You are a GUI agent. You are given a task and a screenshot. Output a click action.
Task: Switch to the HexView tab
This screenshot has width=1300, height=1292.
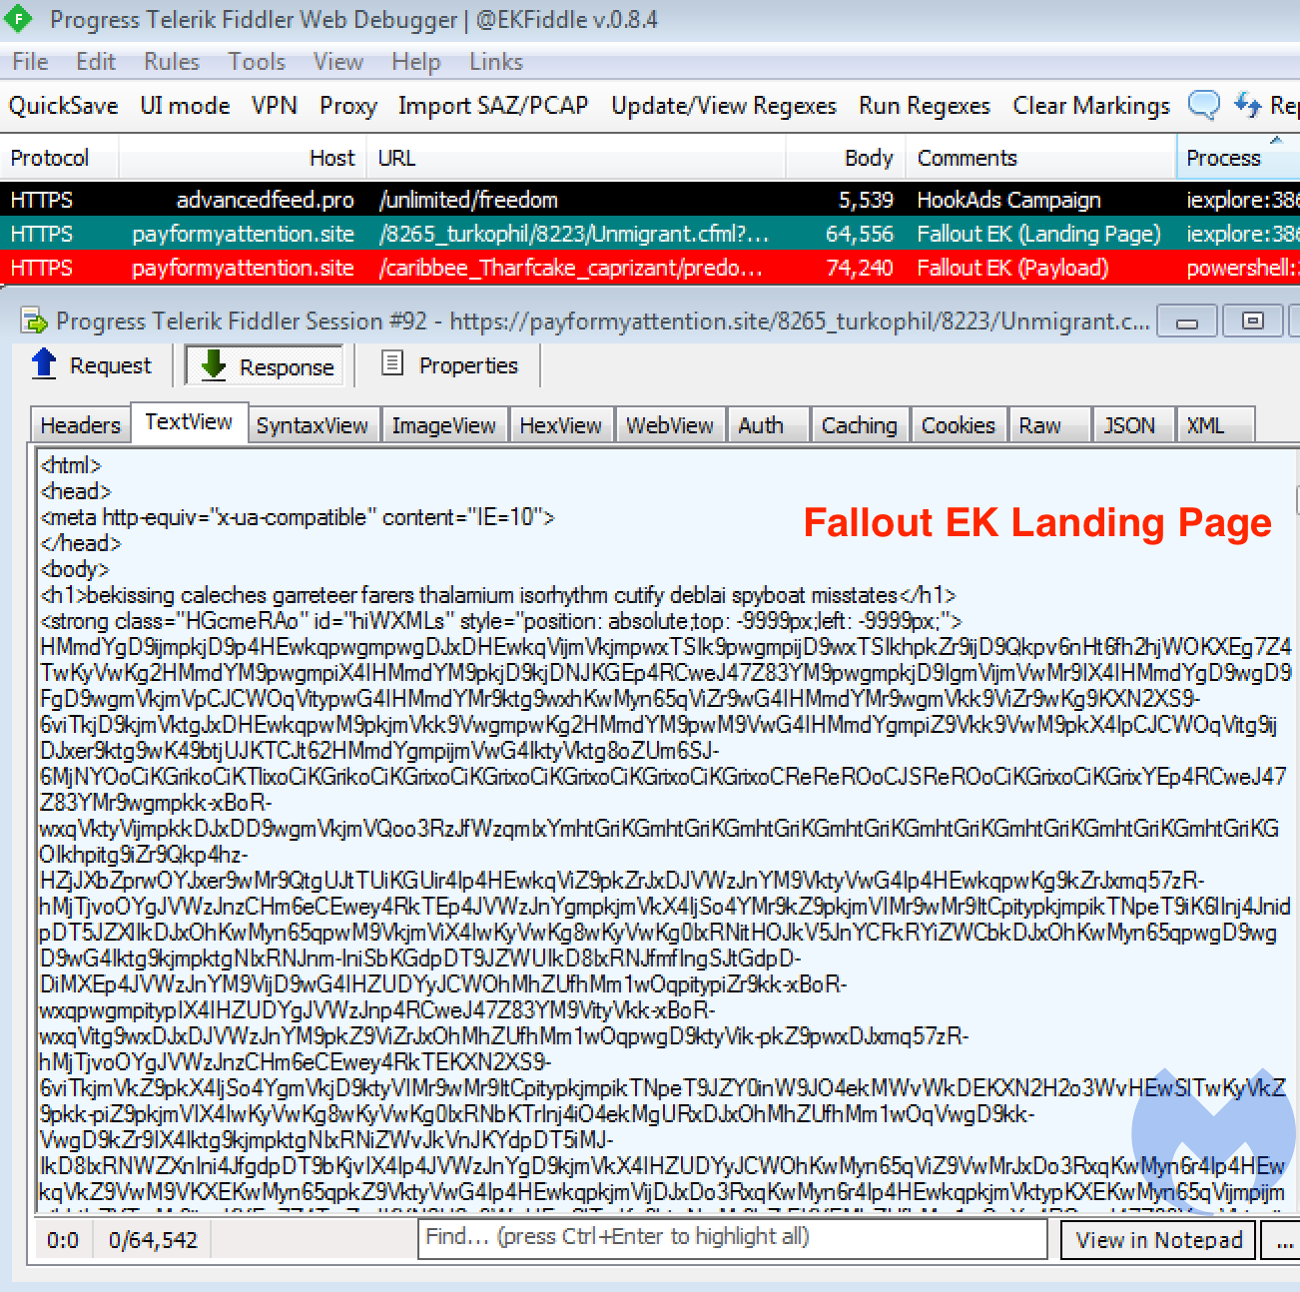click(560, 425)
